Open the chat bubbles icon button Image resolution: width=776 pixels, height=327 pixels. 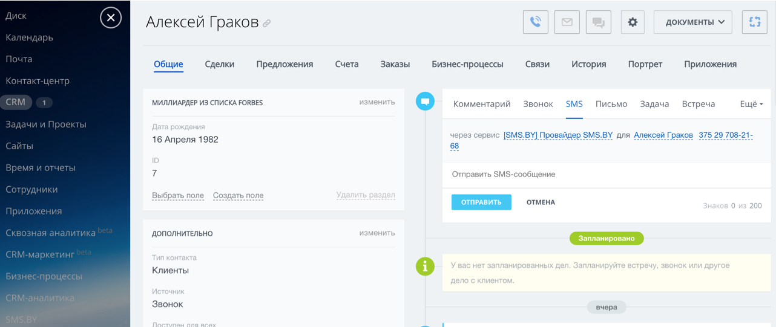[599, 22]
